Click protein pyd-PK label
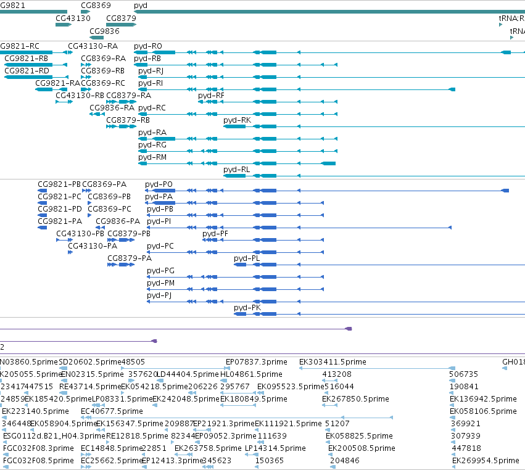This screenshot has height=470, width=525. point(247,308)
